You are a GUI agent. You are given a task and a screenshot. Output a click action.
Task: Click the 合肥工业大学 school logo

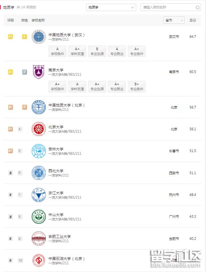click(x=38, y=239)
